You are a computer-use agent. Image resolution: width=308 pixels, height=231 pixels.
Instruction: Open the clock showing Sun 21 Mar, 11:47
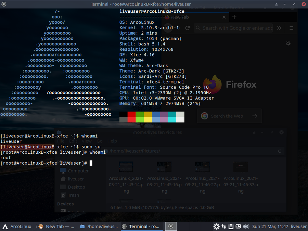pos(270,226)
